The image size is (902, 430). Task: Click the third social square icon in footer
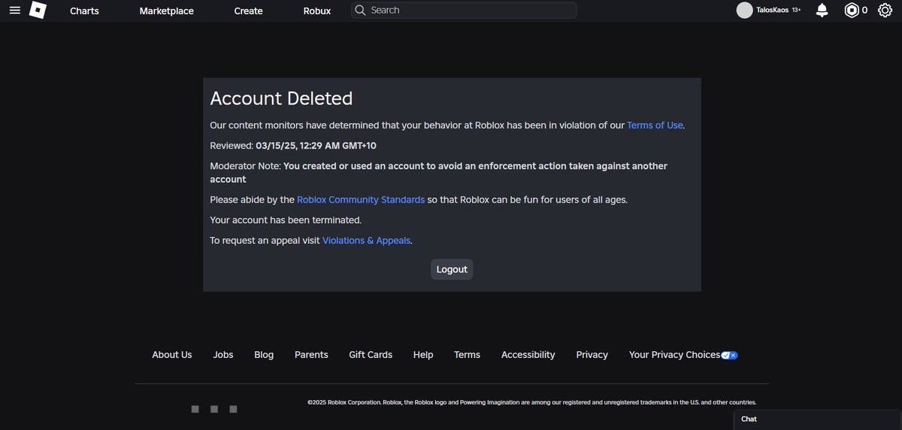[x=233, y=409]
